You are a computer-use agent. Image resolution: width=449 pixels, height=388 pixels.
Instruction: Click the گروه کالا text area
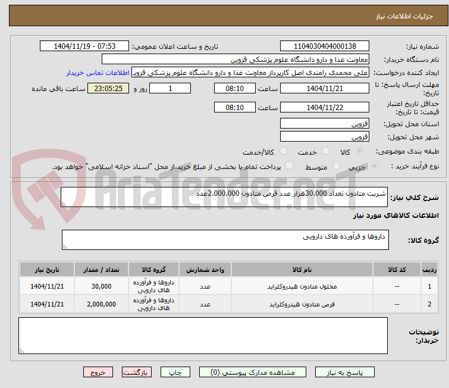(225, 240)
